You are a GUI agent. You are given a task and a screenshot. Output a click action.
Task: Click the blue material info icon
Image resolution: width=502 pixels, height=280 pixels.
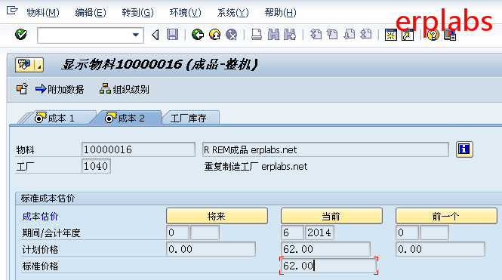pos(464,149)
